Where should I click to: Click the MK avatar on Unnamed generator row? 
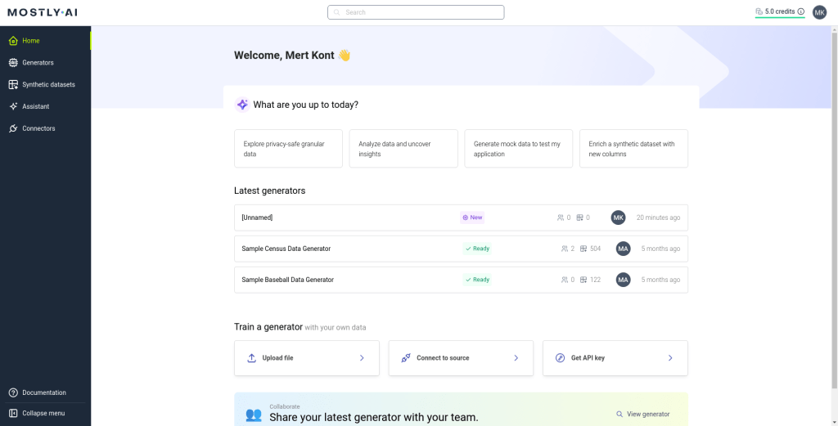(619, 217)
